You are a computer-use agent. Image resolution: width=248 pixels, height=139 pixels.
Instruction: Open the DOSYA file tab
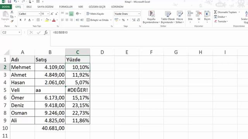click(x=6, y=7)
